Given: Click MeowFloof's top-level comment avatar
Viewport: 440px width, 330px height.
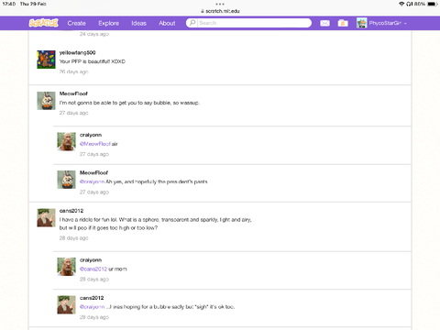Looking at the screenshot, I should [x=46, y=101].
